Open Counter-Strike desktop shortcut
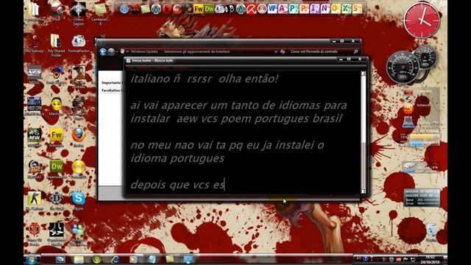This screenshot has height=265, width=471. point(35,201)
